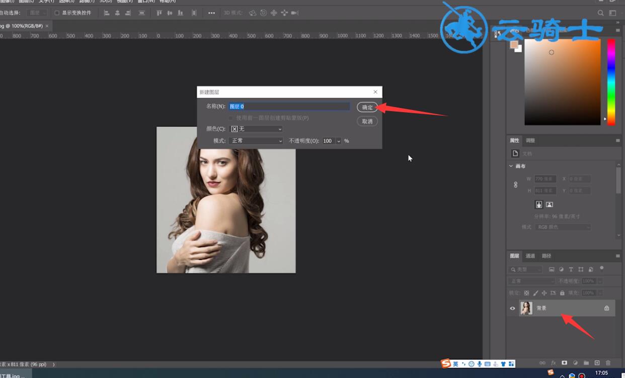Viewport: 625px width, 378px height.
Task: Click the adjustment layer filter icon
Action: tap(561, 269)
